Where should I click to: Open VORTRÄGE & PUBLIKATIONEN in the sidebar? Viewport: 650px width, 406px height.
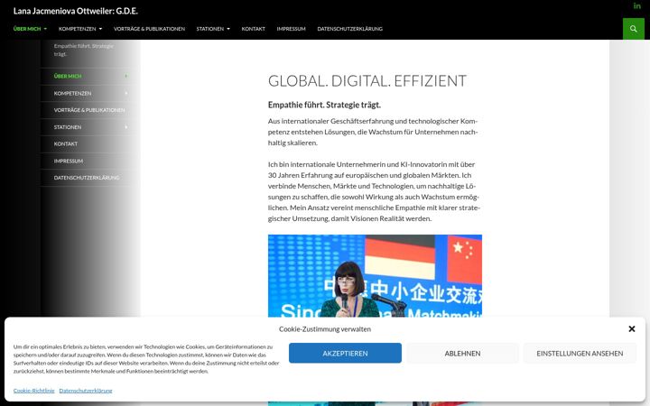(x=89, y=110)
